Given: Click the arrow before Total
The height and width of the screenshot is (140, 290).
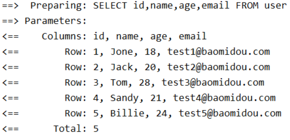Looking at the screenshot, I should pos(10,129).
